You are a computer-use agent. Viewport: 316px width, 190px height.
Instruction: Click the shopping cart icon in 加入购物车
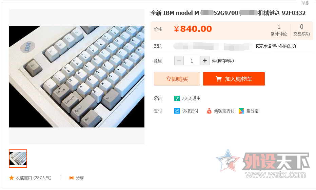(219, 79)
